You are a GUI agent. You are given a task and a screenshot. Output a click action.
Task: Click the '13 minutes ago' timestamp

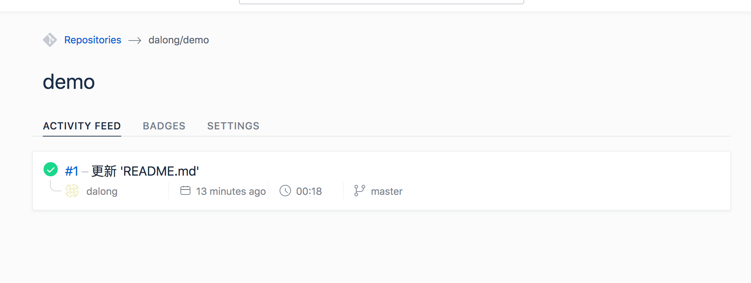(x=231, y=191)
